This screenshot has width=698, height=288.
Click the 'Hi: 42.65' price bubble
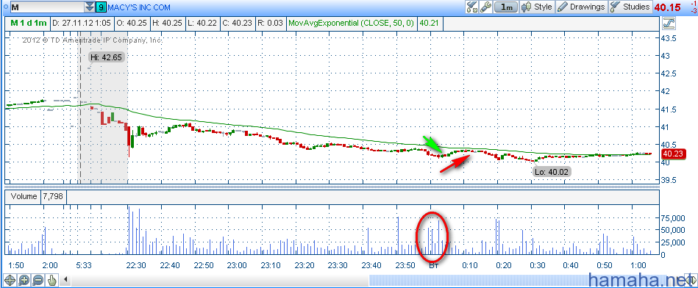click(107, 57)
